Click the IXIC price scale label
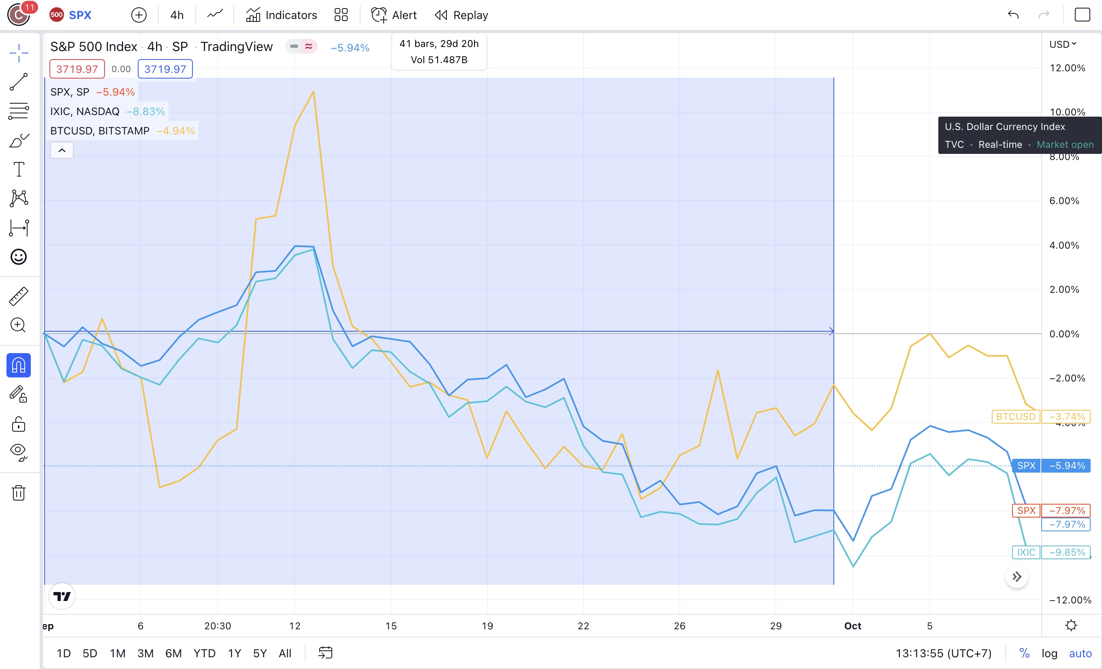Image resolution: width=1102 pixels, height=669 pixels. (x=1051, y=552)
